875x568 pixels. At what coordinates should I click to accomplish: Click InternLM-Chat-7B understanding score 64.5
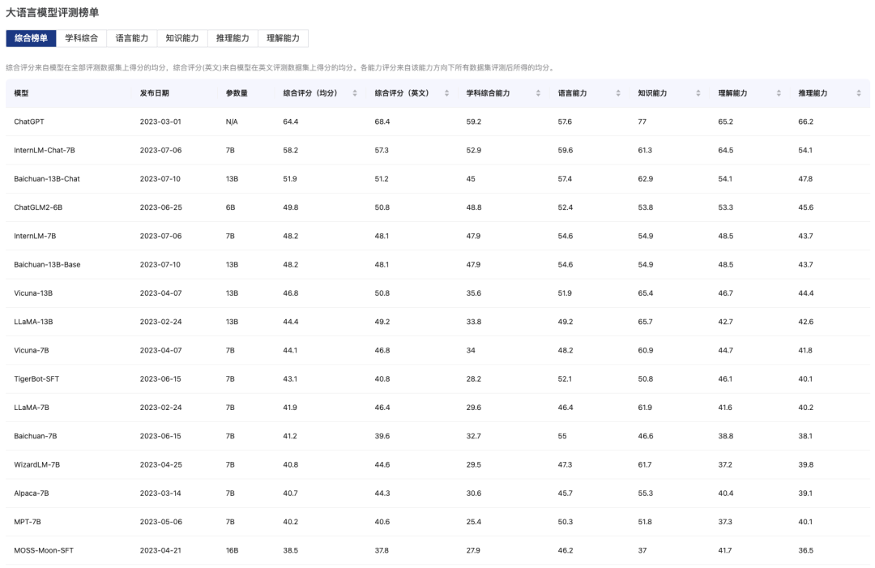click(726, 150)
